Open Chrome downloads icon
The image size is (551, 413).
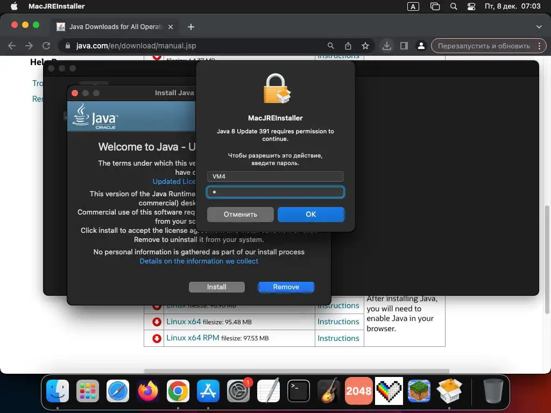click(386, 46)
